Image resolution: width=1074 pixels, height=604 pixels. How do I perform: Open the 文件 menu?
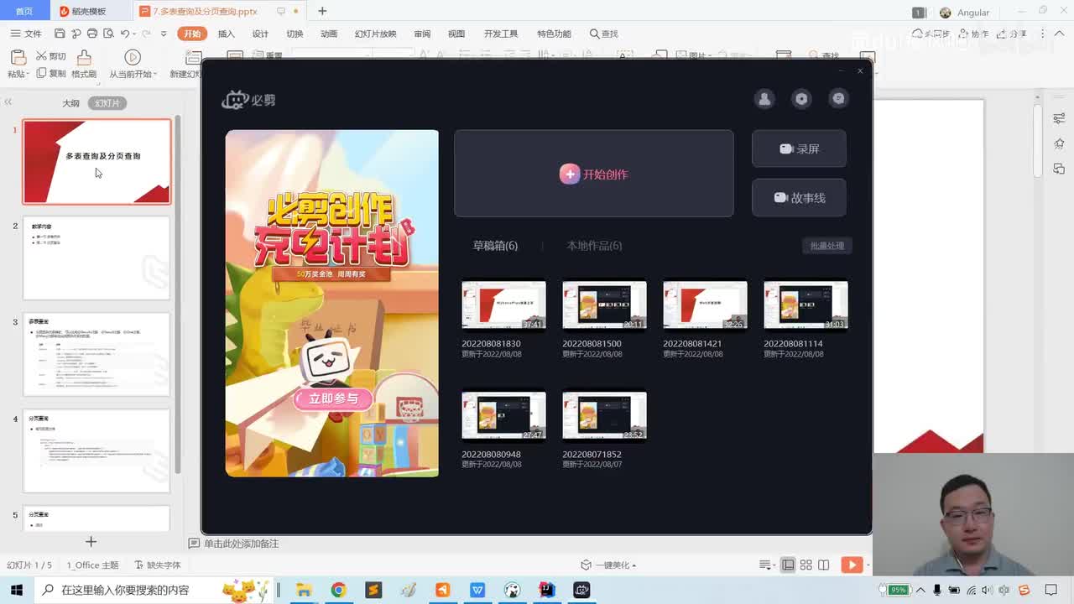pos(26,34)
